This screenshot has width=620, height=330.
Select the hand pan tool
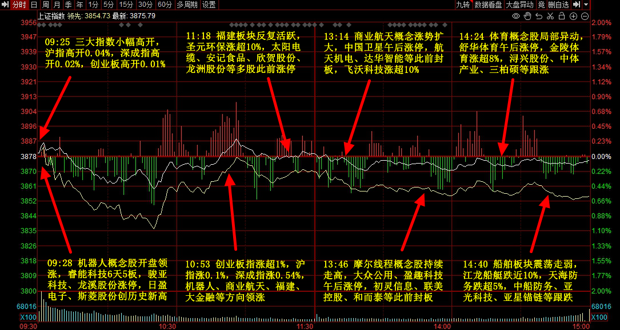pos(527,15)
